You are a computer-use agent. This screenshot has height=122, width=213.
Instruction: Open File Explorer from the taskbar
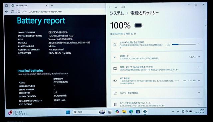pyautogui.click(x=124, y=112)
